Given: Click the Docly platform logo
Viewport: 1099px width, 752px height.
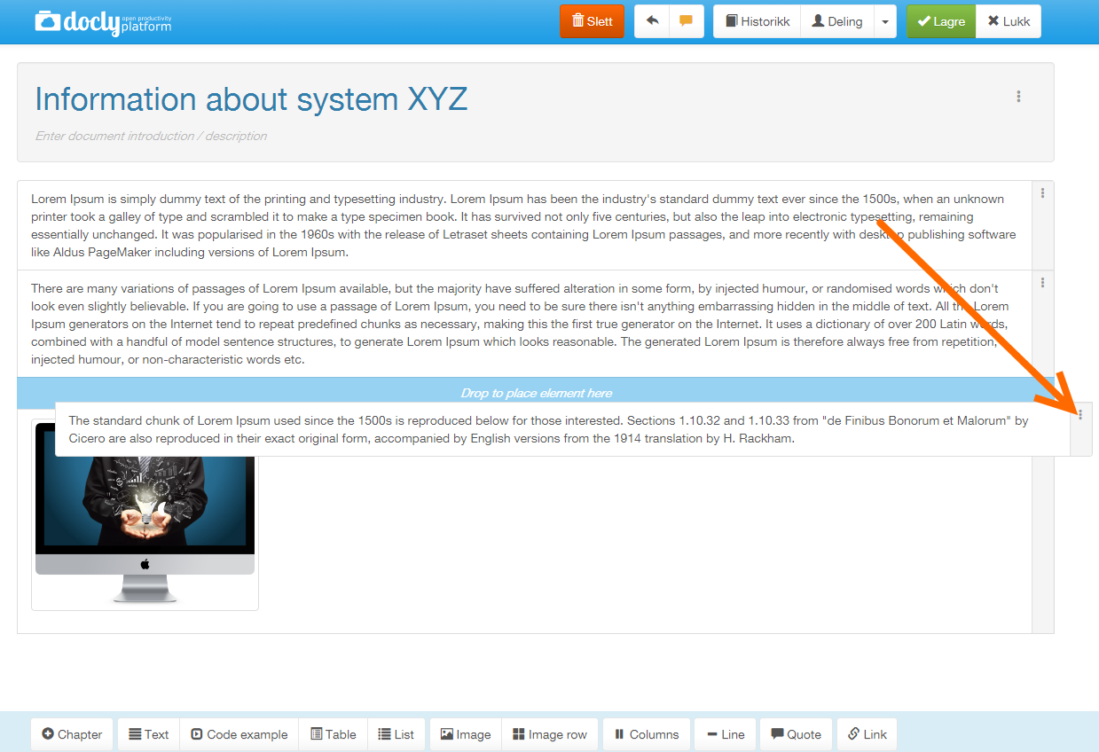Looking at the screenshot, I should click(x=103, y=21).
